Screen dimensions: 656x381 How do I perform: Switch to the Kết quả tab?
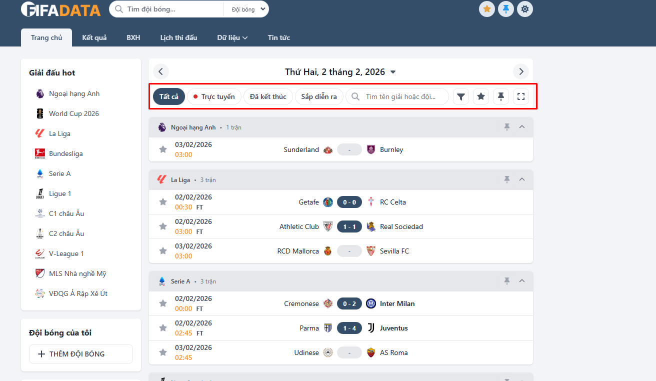94,37
